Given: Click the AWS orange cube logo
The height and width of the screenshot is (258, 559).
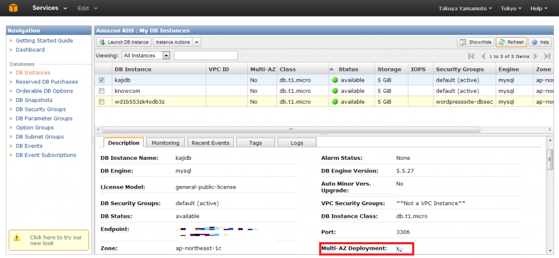Looking at the screenshot, I should click(x=13, y=8).
